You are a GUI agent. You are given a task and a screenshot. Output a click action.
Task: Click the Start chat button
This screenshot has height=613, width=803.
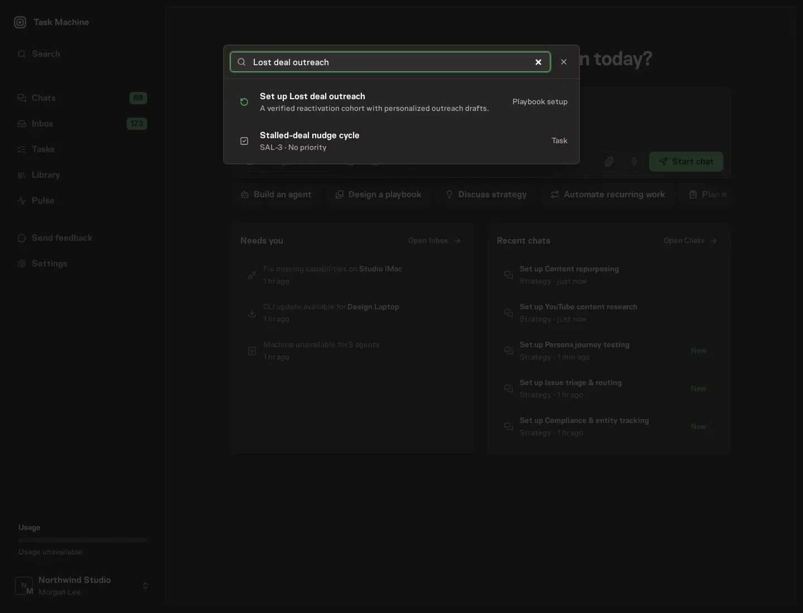click(x=686, y=162)
